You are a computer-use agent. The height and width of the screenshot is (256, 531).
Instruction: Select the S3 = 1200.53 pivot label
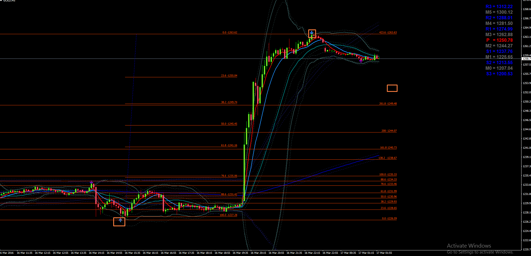tap(499, 74)
